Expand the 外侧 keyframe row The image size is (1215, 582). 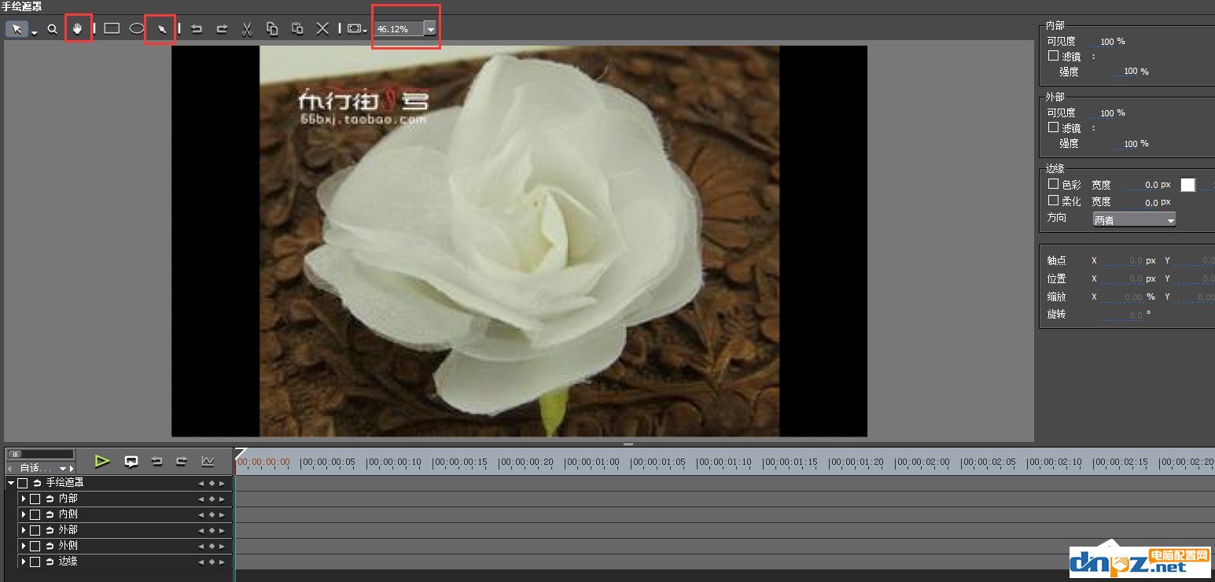tap(24, 546)
